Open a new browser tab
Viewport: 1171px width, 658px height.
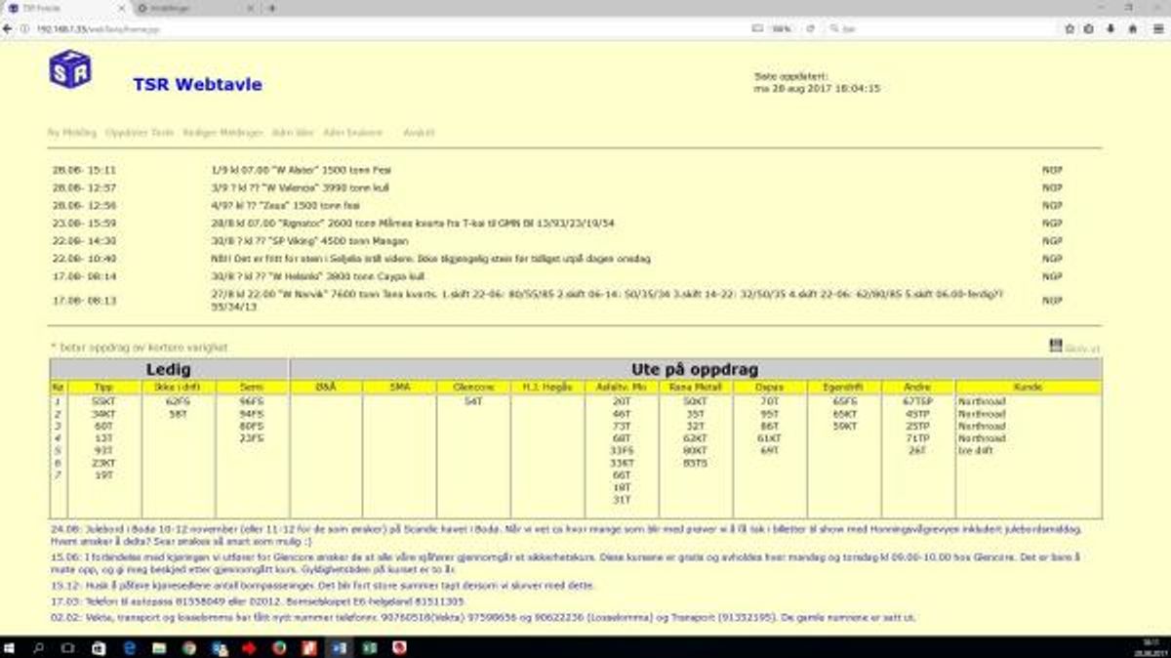tap(272, 8)
